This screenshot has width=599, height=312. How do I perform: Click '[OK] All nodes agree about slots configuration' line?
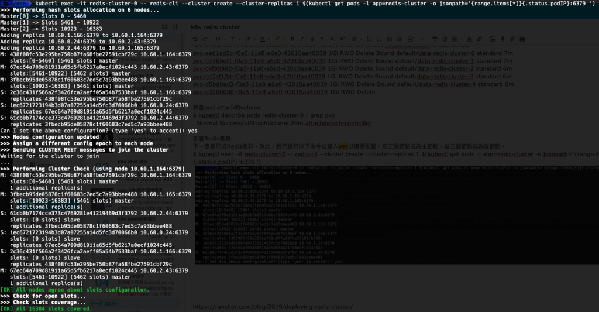(74, 290)
